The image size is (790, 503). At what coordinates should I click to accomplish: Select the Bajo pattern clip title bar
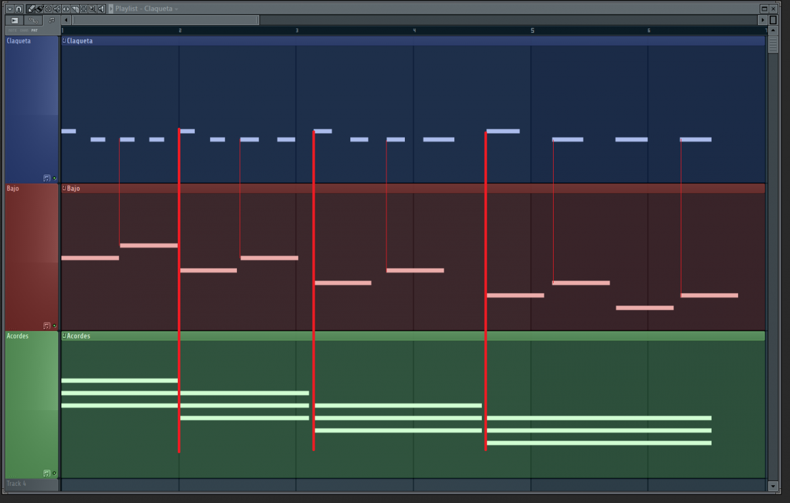(x=413, y=188)
